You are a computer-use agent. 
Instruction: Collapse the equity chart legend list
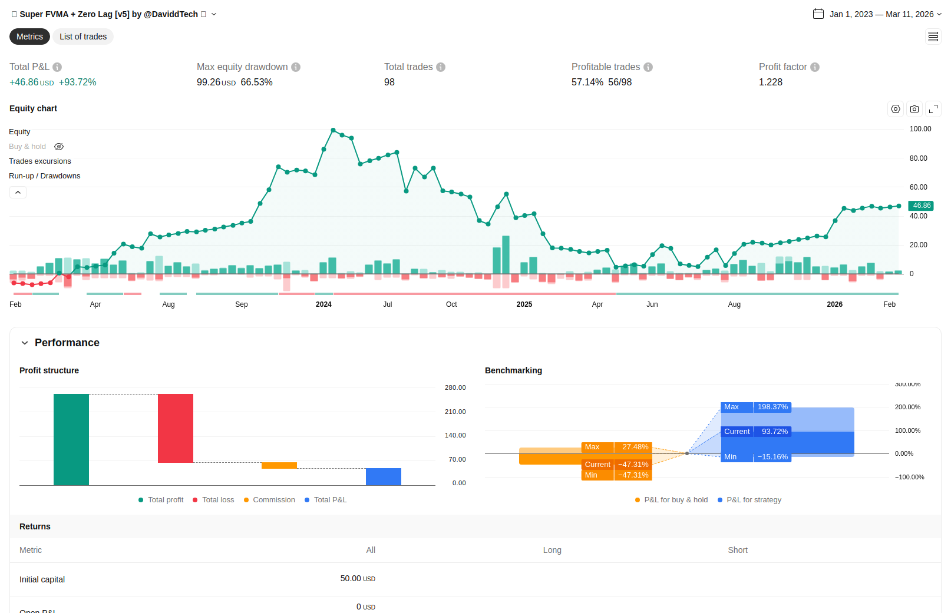[18, 193]
